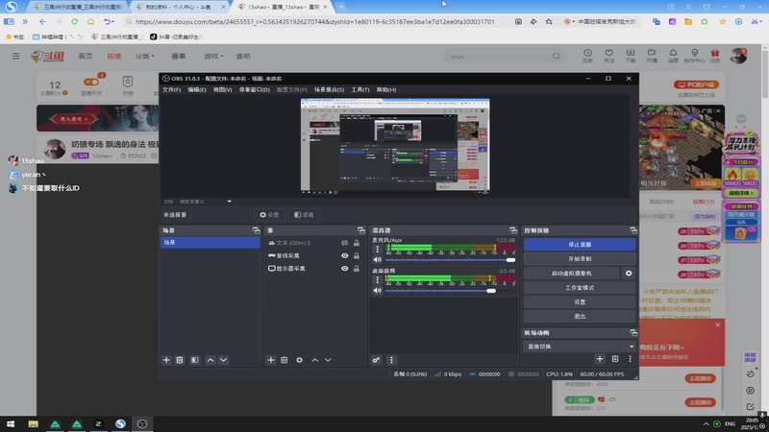The height and width of the screenshot is (432, 769).
Task: Open preview scaling dropdown below preview
Action: point(229,202)
